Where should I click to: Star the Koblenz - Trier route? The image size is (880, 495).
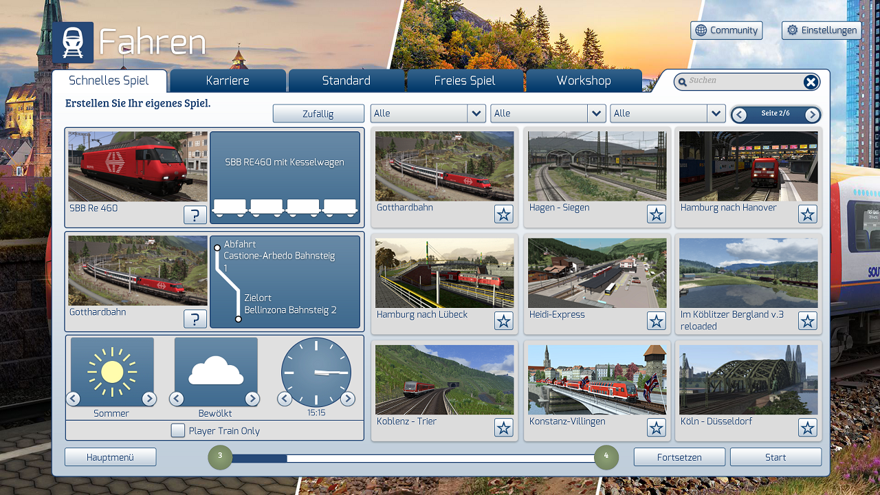pyautogui.click(x=504, y=428)
